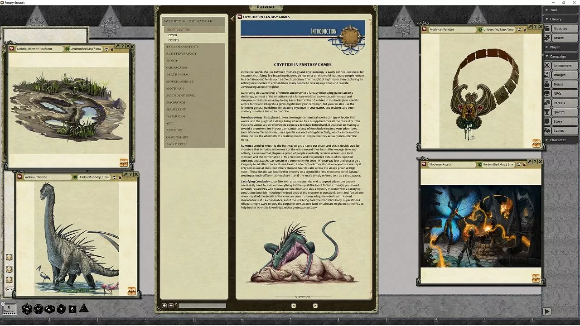Toggle lock on mokele-mbembe image
Image resolution: width=580 pixels, height=326 pixels.
(120, 177)
